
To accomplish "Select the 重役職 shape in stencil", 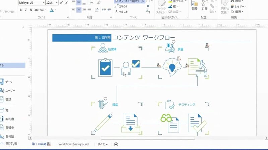I will pos(7,137).
